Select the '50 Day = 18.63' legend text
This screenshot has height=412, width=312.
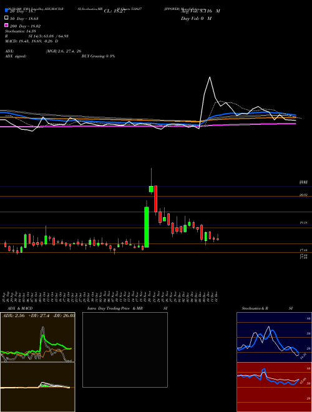click(x=24, y=19)
